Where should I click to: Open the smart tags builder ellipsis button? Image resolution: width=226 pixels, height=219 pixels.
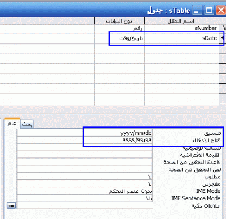[11, 205]
